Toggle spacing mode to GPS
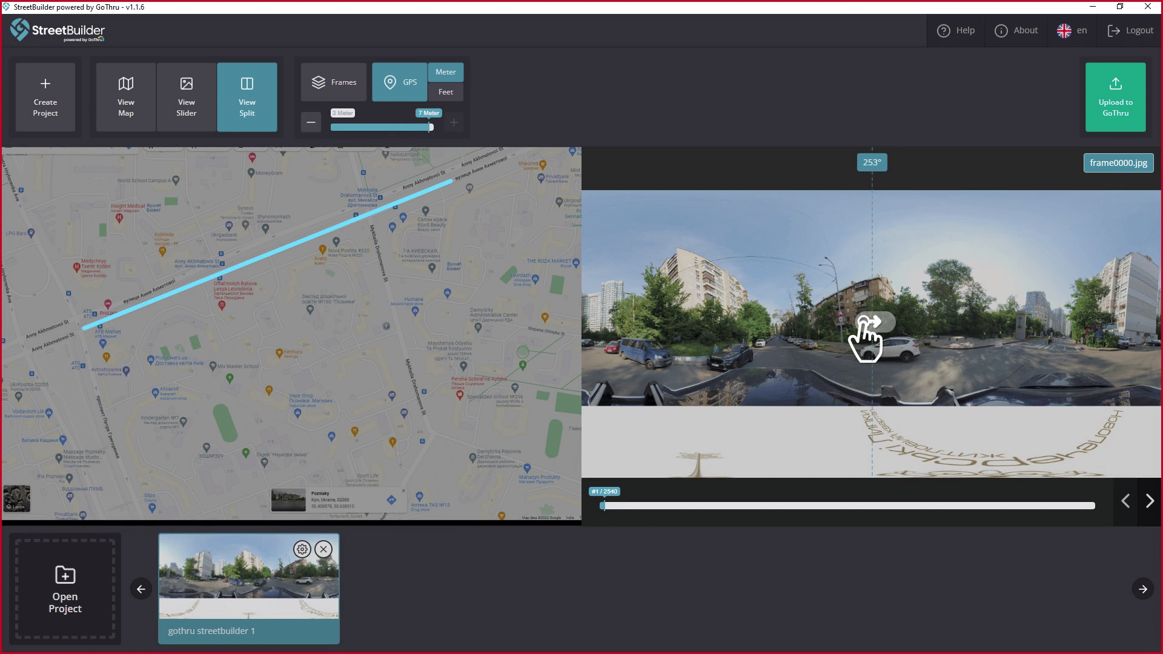Screen dimensions: 1163x654 (x=400, y=82)
